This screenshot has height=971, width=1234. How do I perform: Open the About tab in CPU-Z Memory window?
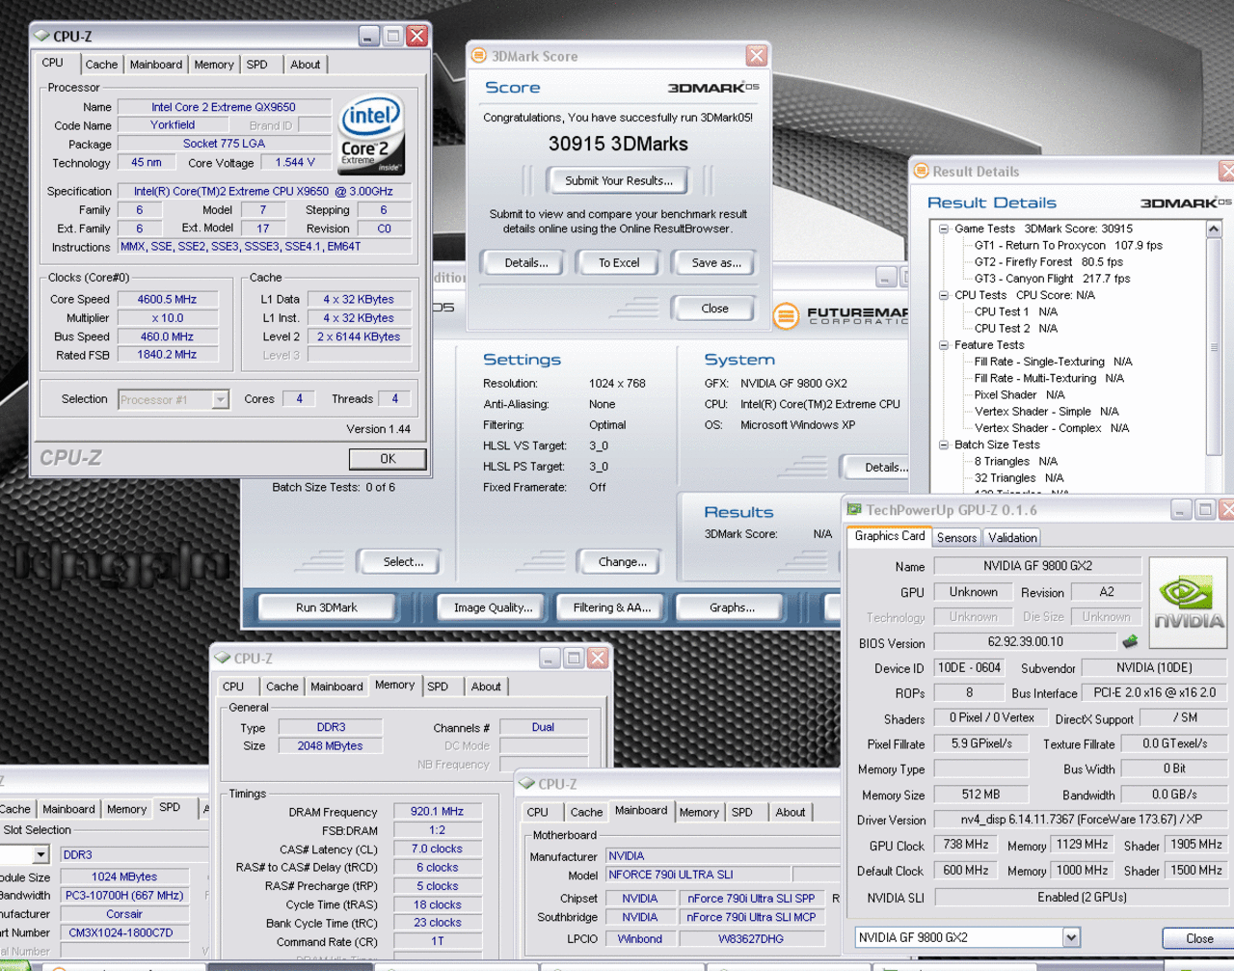(x=486, y=687)
